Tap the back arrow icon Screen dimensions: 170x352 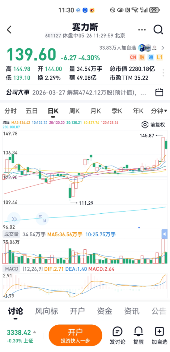(9, 30)
